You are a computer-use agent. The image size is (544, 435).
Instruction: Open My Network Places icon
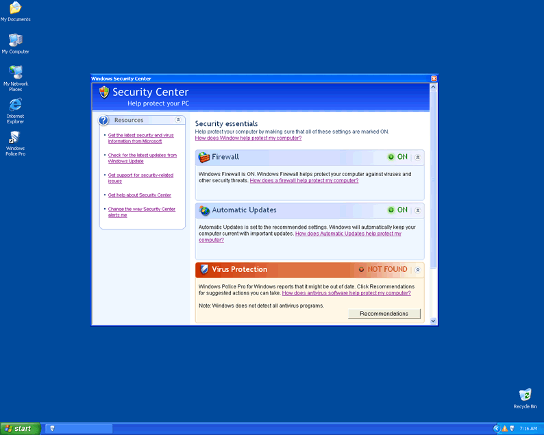[x=15, y=73]
